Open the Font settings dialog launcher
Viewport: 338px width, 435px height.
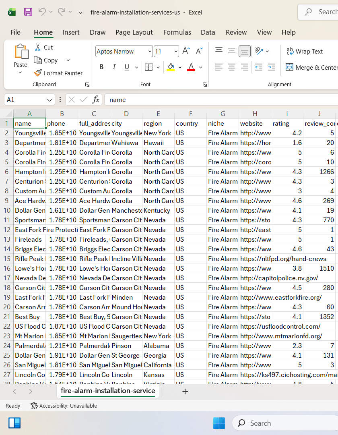tap(205, 85)
